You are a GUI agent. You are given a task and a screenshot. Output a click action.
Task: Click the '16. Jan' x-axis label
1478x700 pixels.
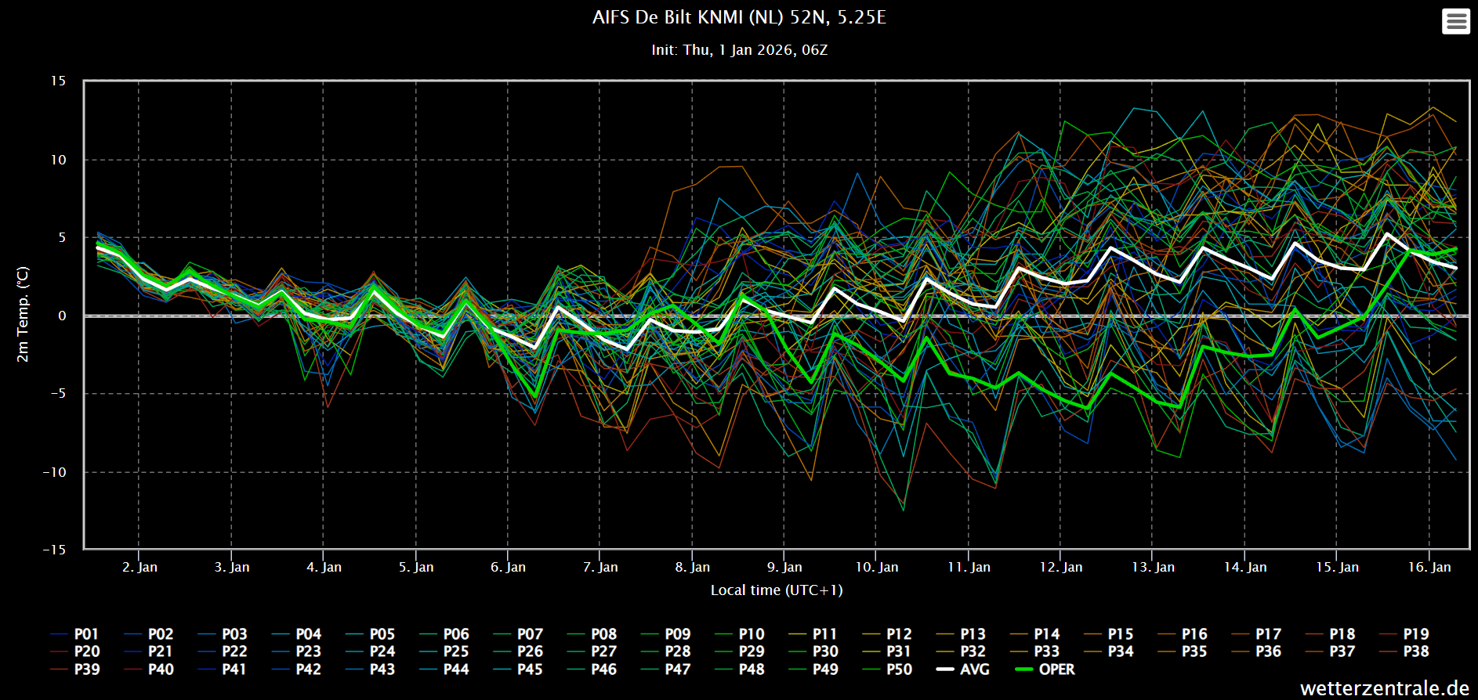pyautogui.click(x=1429, y=567)
